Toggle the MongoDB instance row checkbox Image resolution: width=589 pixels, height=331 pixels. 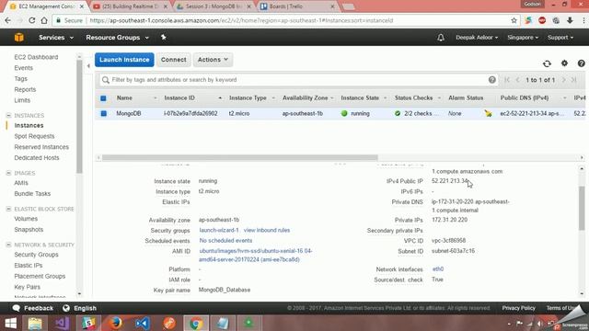[x=104, y=113]
